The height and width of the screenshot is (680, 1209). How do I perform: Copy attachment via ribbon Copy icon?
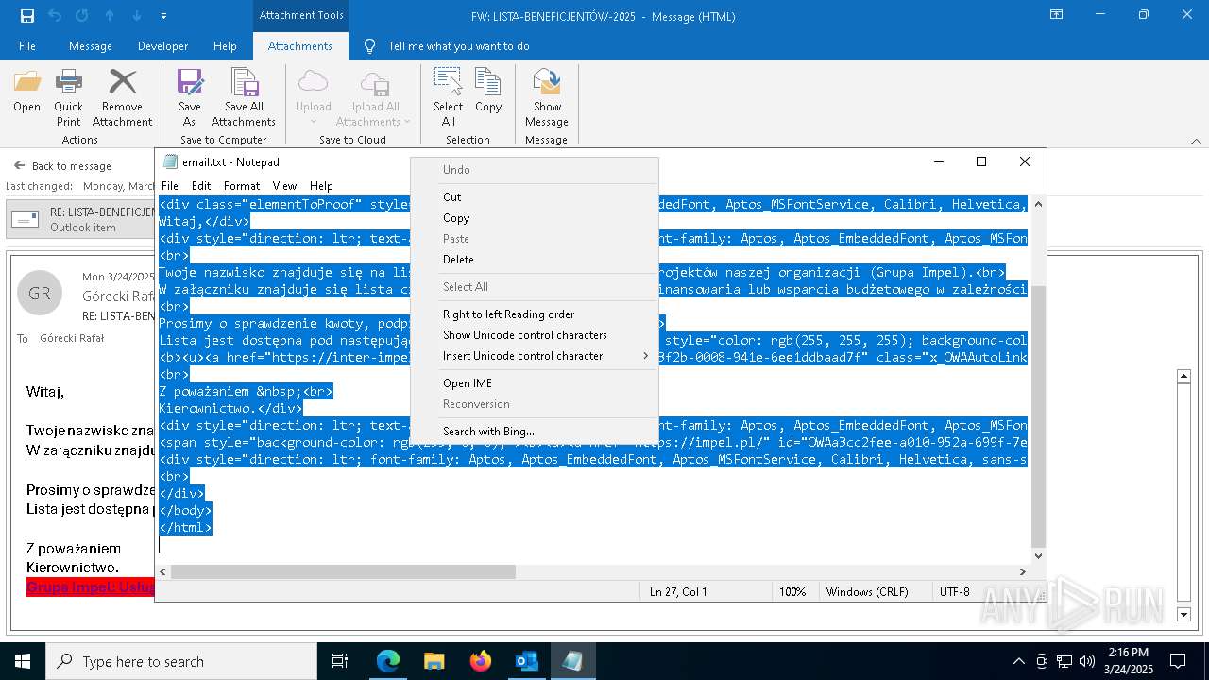point(488,92)
